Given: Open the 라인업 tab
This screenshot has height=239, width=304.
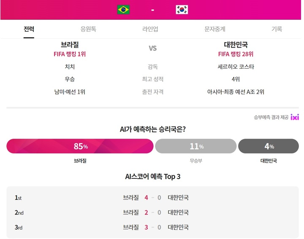Looking at the screenshot, I should point(150,29).
